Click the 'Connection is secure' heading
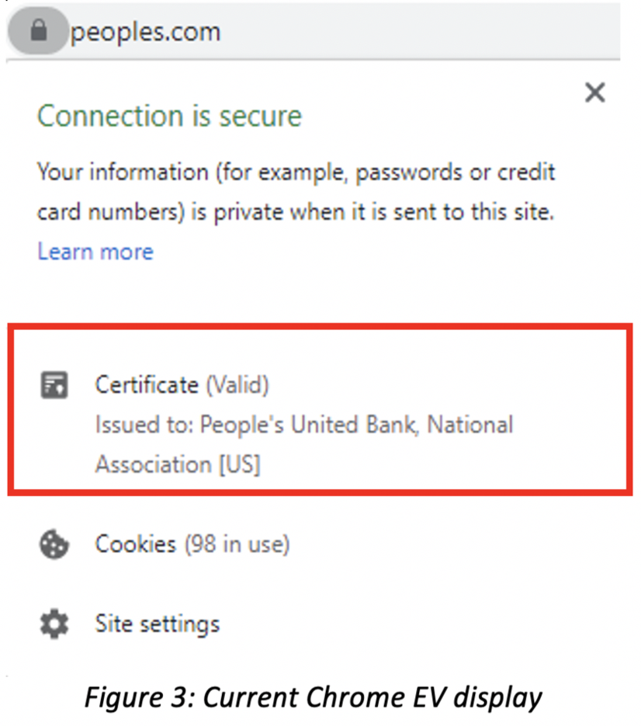This screenshot has width=641, height=726. click(x=169, y=116)
